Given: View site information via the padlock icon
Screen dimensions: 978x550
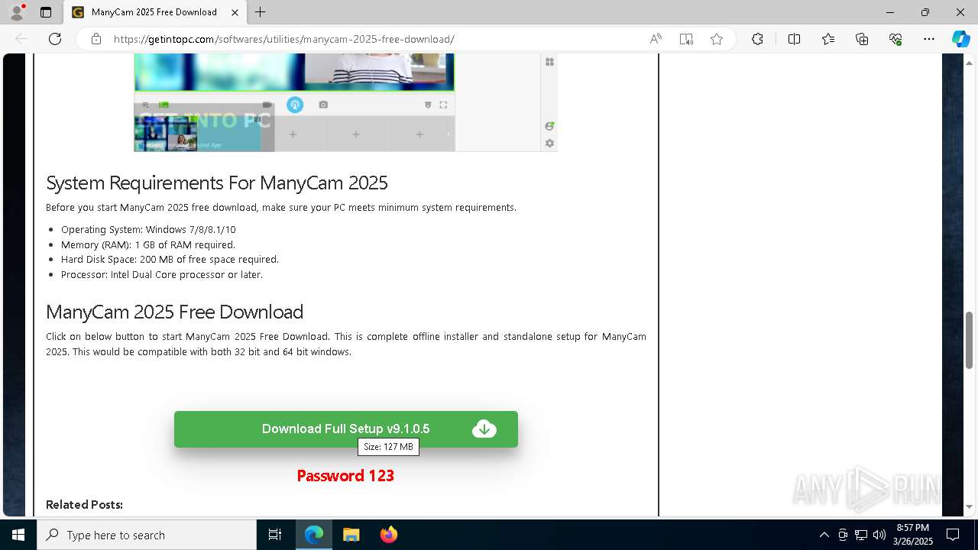Looking at the screenshot, I should [96, 39].
